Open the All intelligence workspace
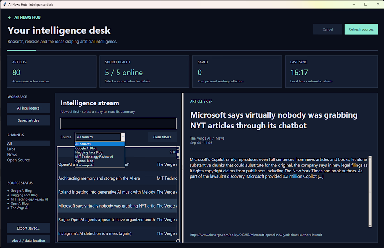 pos(28,108)
